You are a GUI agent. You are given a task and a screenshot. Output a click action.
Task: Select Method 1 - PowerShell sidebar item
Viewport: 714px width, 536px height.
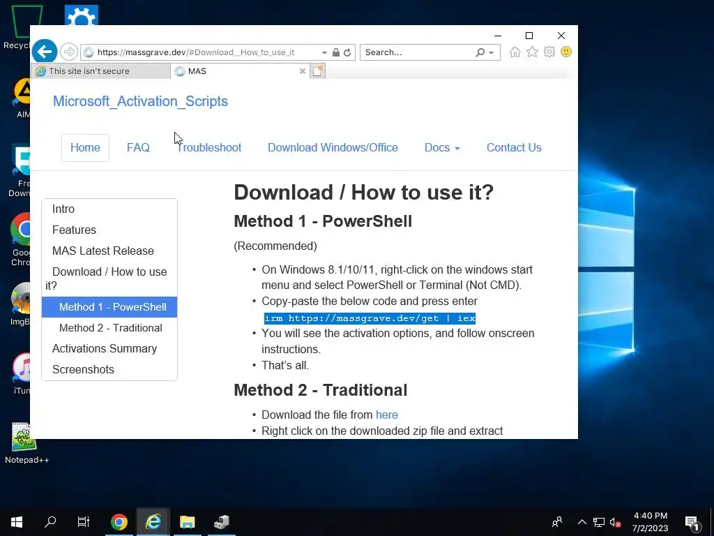[x=109, y=307]
